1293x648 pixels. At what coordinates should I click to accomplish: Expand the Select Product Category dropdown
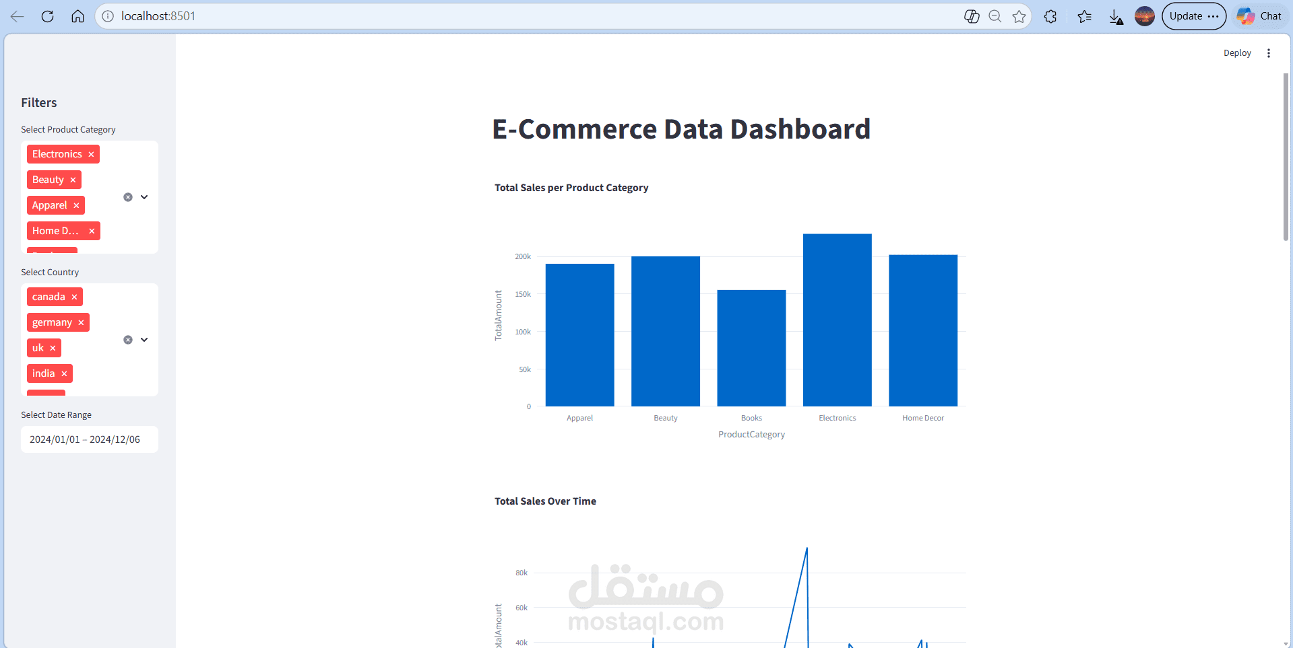[x=144, y=196]
